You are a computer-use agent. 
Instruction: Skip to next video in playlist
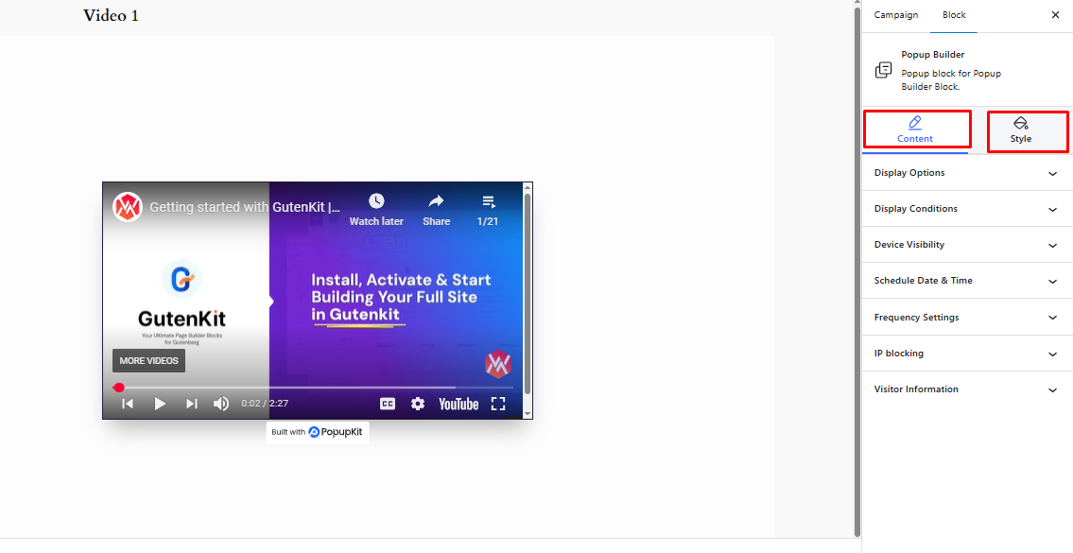[x=192, y=404]
